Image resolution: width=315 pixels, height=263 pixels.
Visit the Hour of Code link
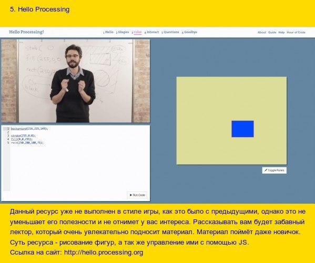click(x=296, y=33)
